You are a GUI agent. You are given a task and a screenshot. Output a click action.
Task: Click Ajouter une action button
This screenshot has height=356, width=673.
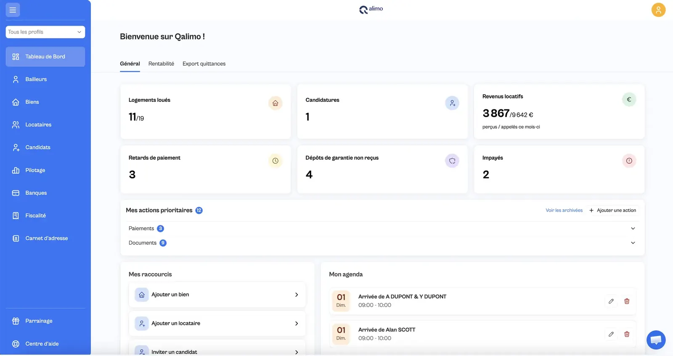613,210
